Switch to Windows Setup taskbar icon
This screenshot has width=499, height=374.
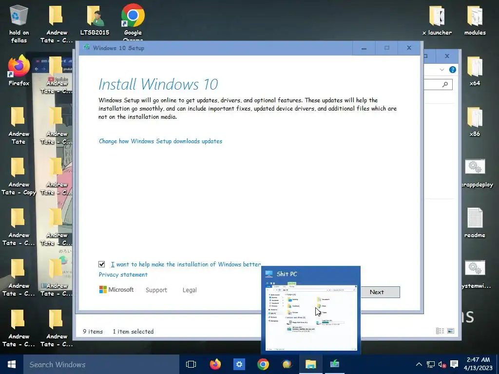click(x=334, y=364)
